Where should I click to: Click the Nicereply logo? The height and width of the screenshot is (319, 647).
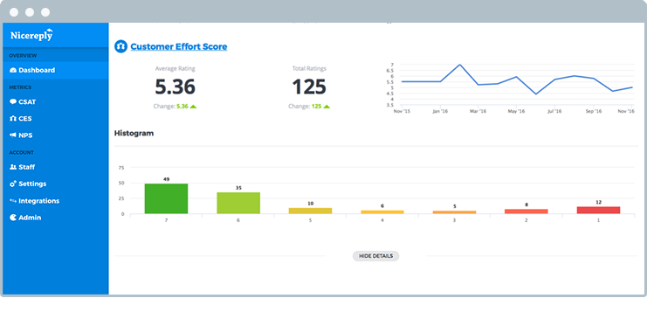pos(31,35)
